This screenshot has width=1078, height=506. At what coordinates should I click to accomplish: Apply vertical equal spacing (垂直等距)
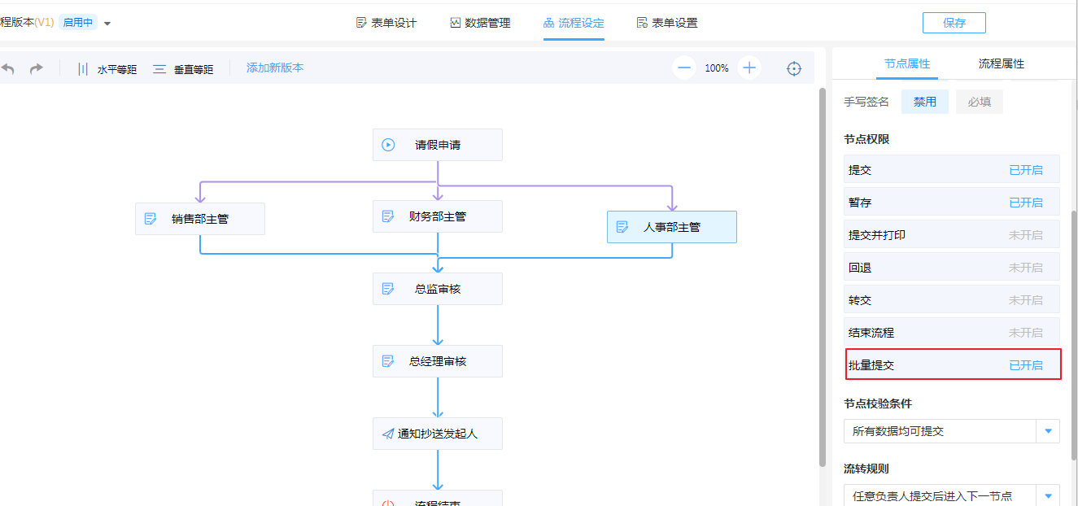pos(183,69)
